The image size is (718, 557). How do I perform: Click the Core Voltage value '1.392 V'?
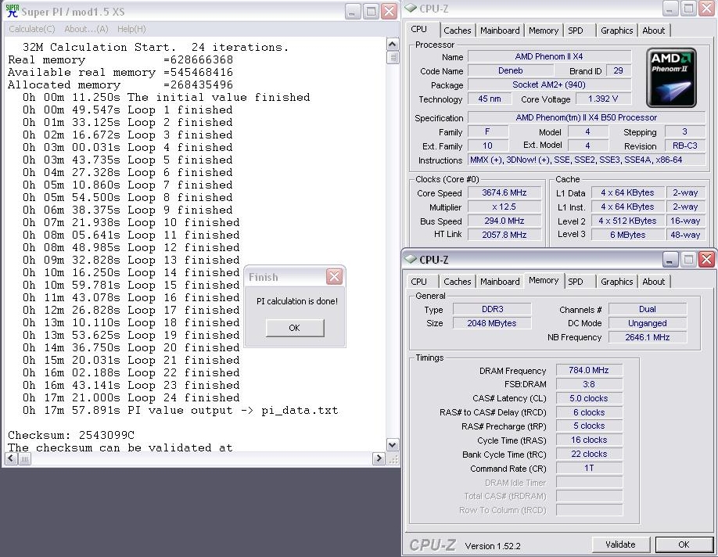pyautogui.click(x=603, y=99)
